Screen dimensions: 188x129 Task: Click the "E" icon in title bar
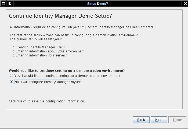click(x=9, y=3)
